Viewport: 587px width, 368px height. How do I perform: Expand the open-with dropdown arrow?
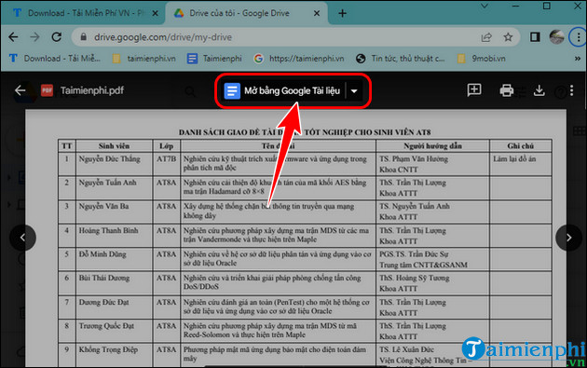click(x=354, y=91)
